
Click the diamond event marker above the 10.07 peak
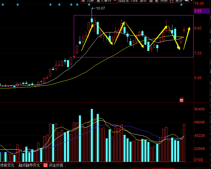pos(89,5)
